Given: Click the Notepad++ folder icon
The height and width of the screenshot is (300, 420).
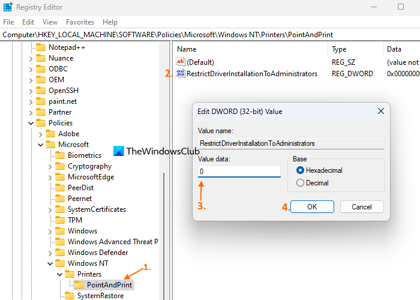Looking at the screenshot, I should 41,47.
